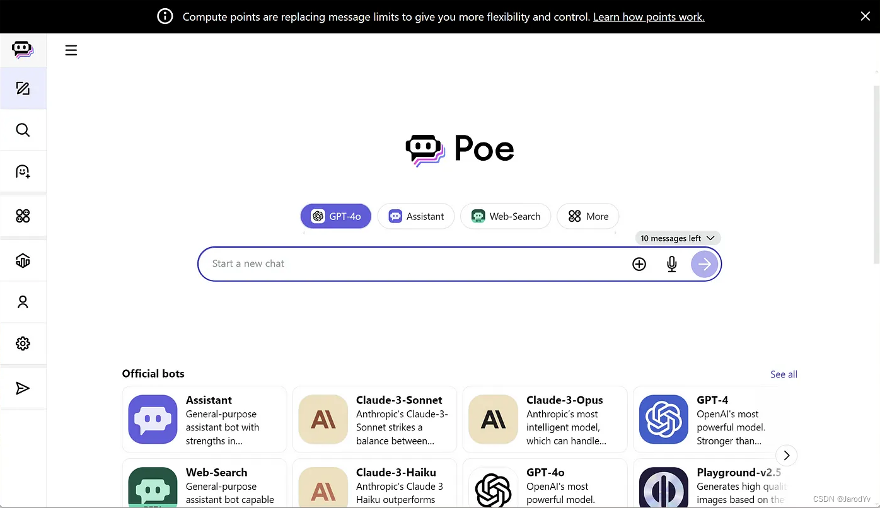Click the GPT-4 bot avatar
Image resolution: width=880 pixels, height=508 pixels.
coord(664,419)
